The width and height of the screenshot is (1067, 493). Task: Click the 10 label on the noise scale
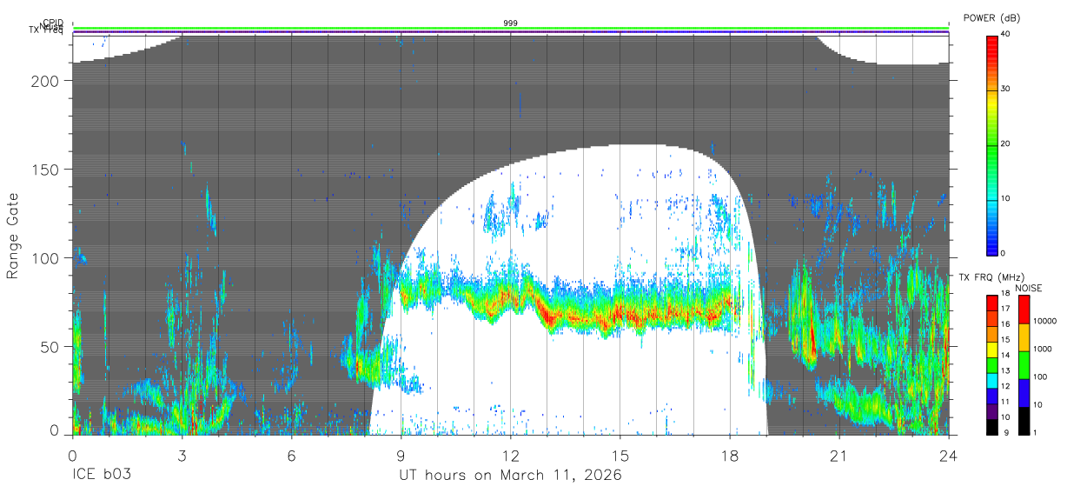[x=1038, y=404]
